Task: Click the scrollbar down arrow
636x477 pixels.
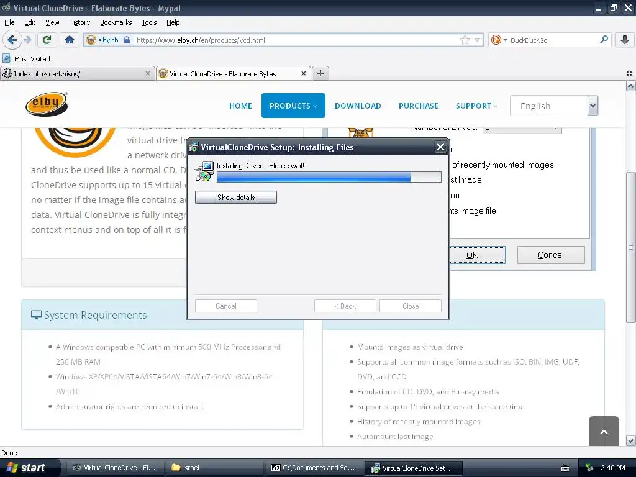Action: [630, 440]
